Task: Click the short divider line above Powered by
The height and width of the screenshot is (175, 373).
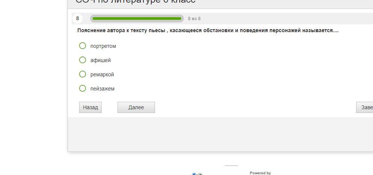Action: (231, 165)
